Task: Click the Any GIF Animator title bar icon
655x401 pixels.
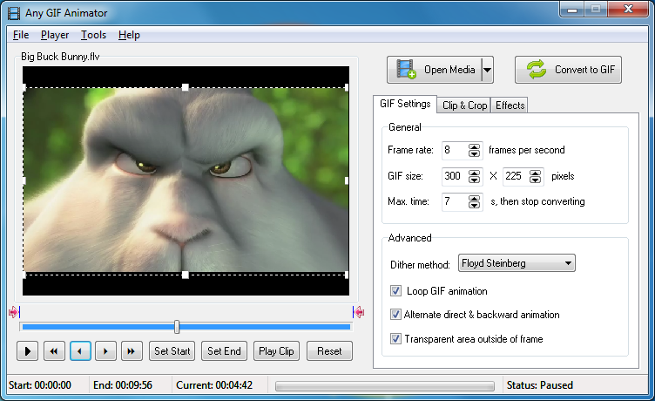Action: click(14, 13)
